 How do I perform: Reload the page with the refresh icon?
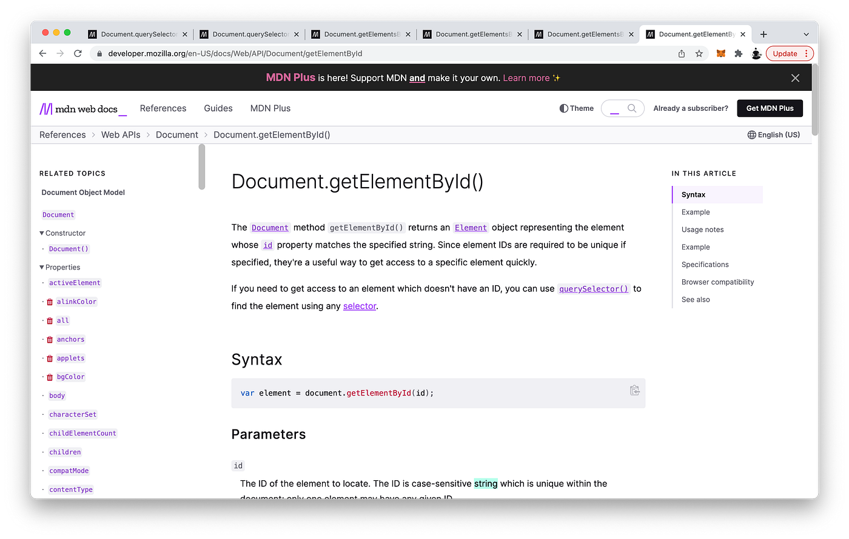tap(78, 53)
